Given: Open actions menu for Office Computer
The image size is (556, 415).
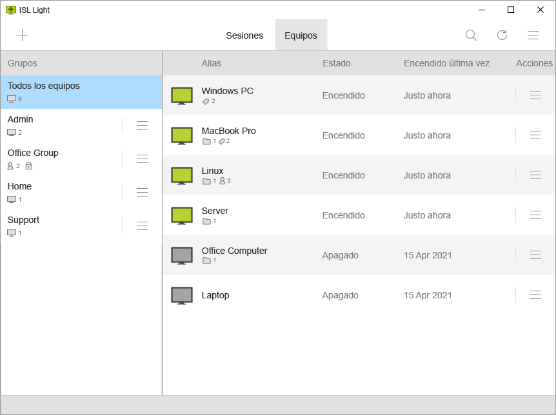Looking at the screenshot, I should (535, 255).
